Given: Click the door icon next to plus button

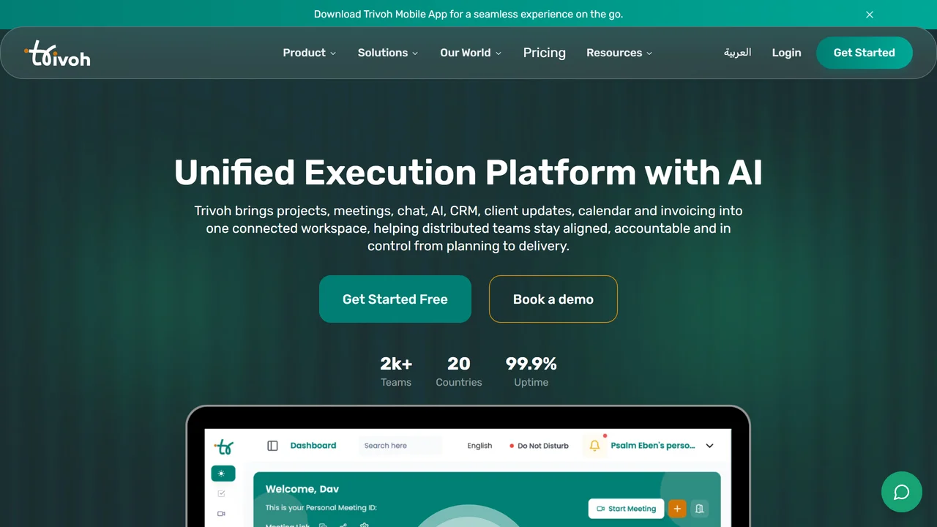Looking at the screenshot, I should point(700,509).
